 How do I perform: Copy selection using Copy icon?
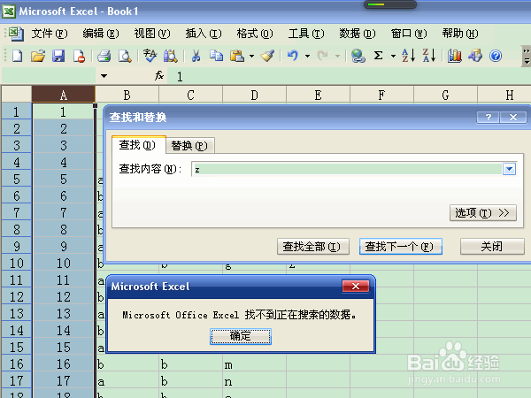(x=216, y=56)
